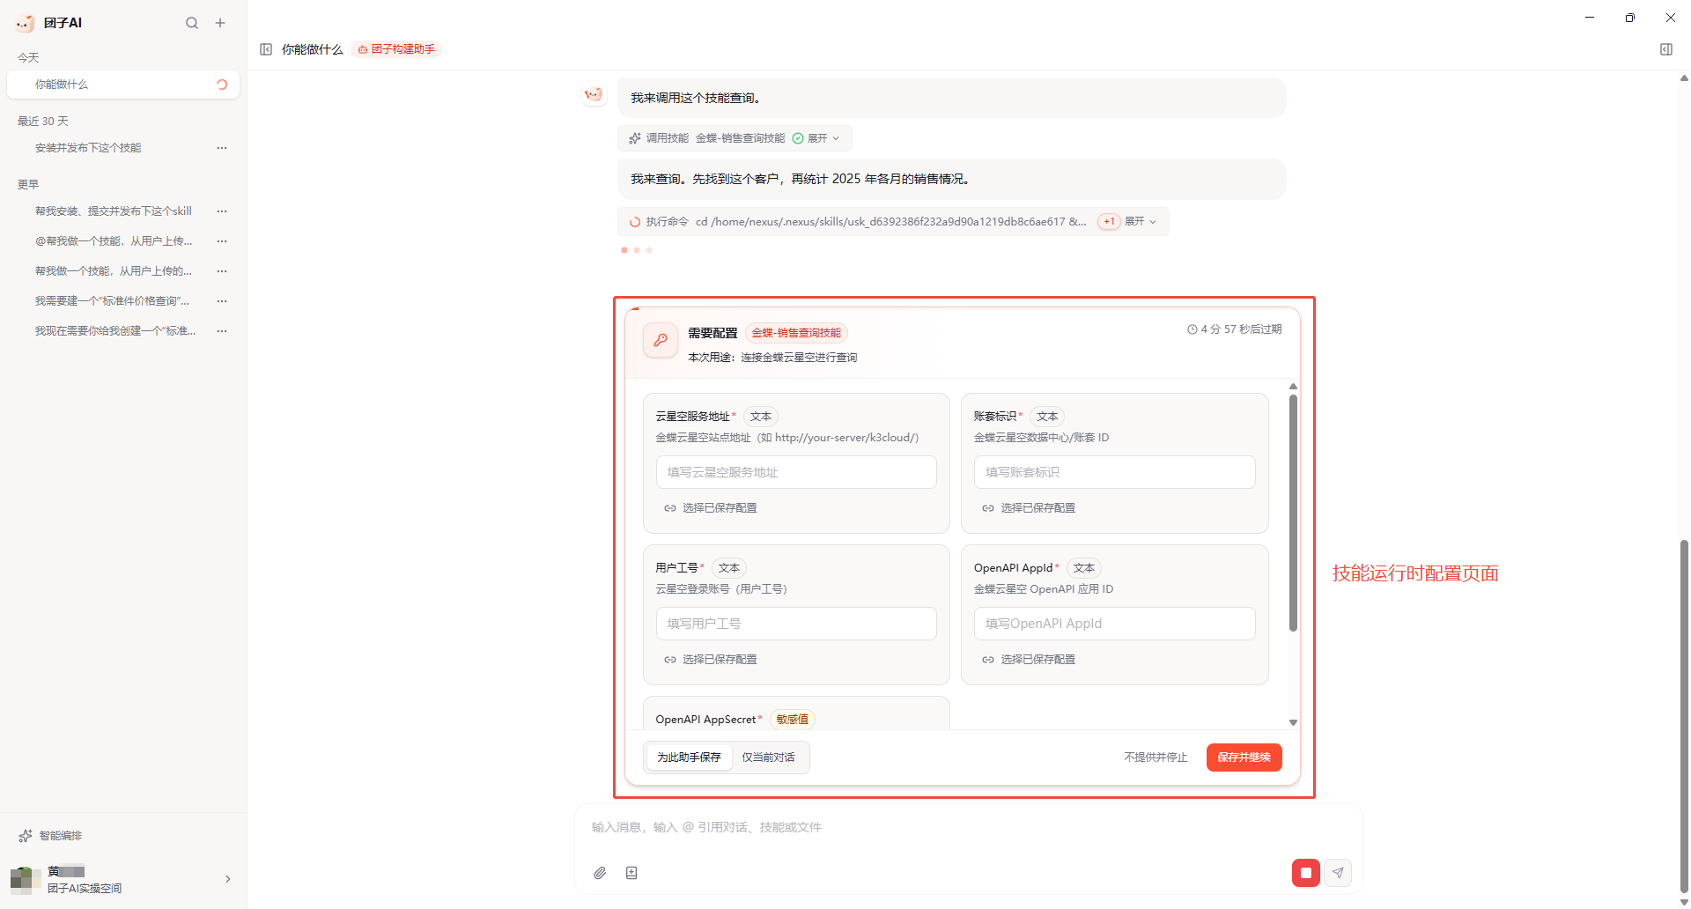Click the config form vertical scrollbar
Viewport: 1691px width, 909px height.
coord(1293,513)
